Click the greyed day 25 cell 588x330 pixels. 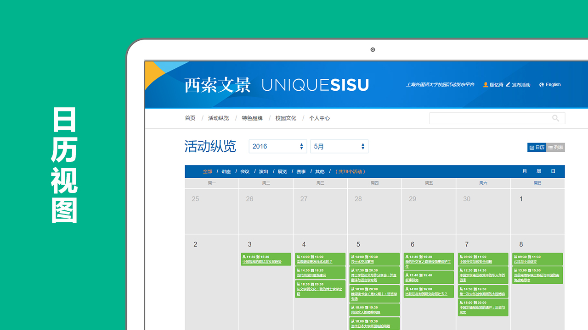point(212,211)
